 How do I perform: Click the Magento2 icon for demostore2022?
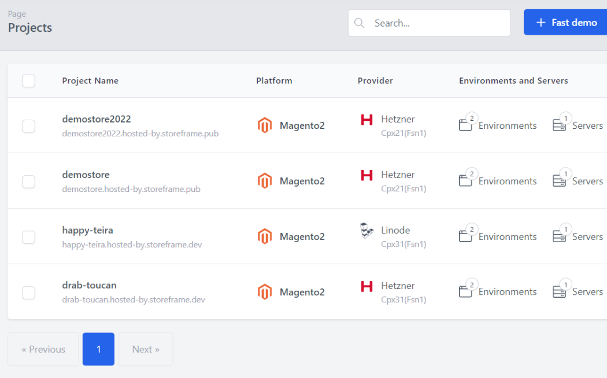coord(265,125)
